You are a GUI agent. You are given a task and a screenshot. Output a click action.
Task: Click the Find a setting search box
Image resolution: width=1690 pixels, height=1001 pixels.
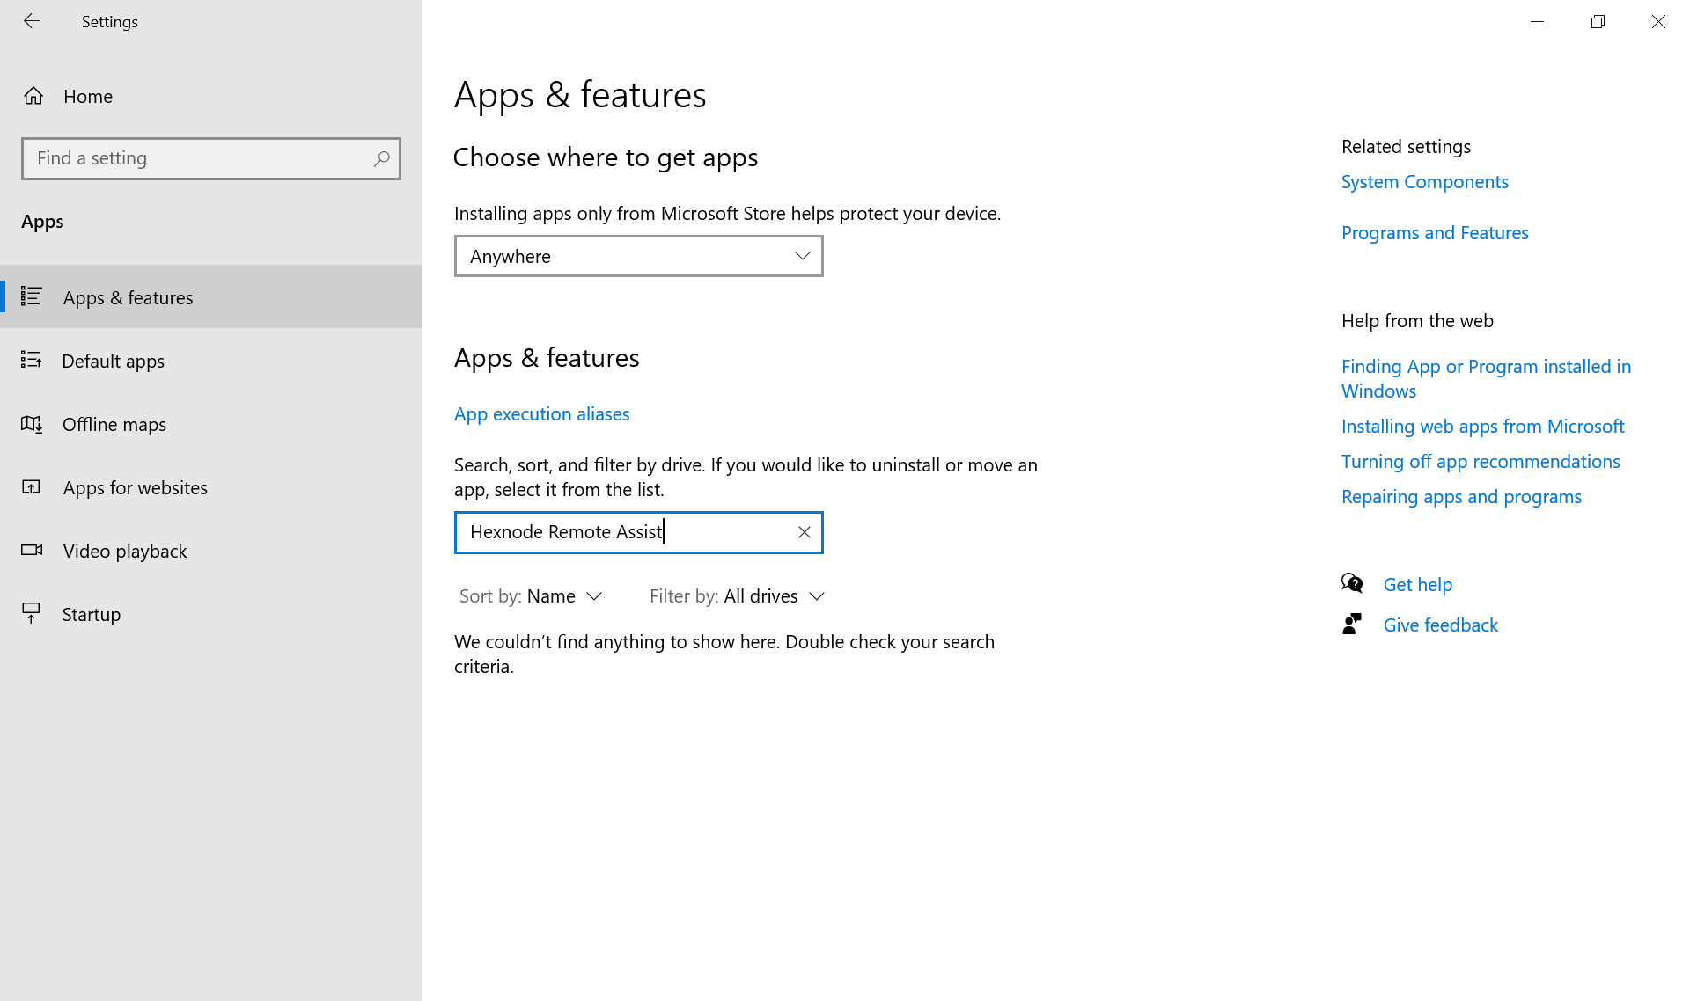coord(211,158)
